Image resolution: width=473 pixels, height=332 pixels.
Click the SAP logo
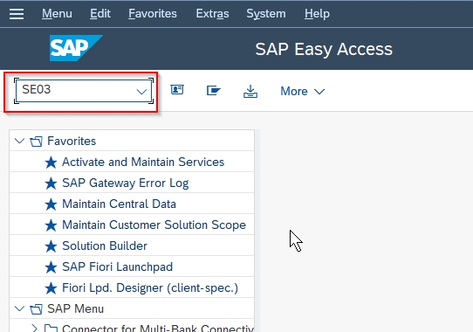point(76,48)
